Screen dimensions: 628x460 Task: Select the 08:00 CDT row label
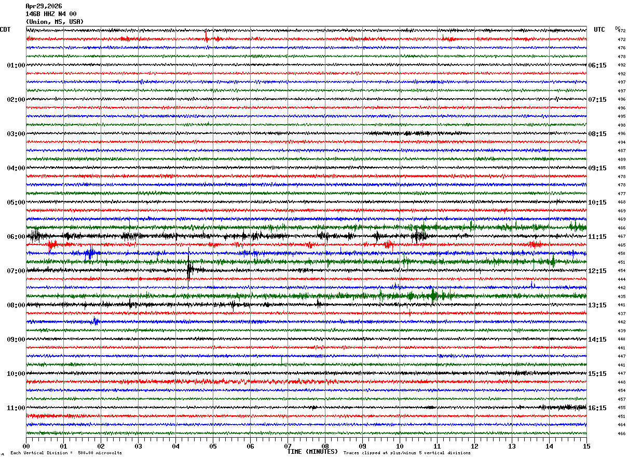16,305
